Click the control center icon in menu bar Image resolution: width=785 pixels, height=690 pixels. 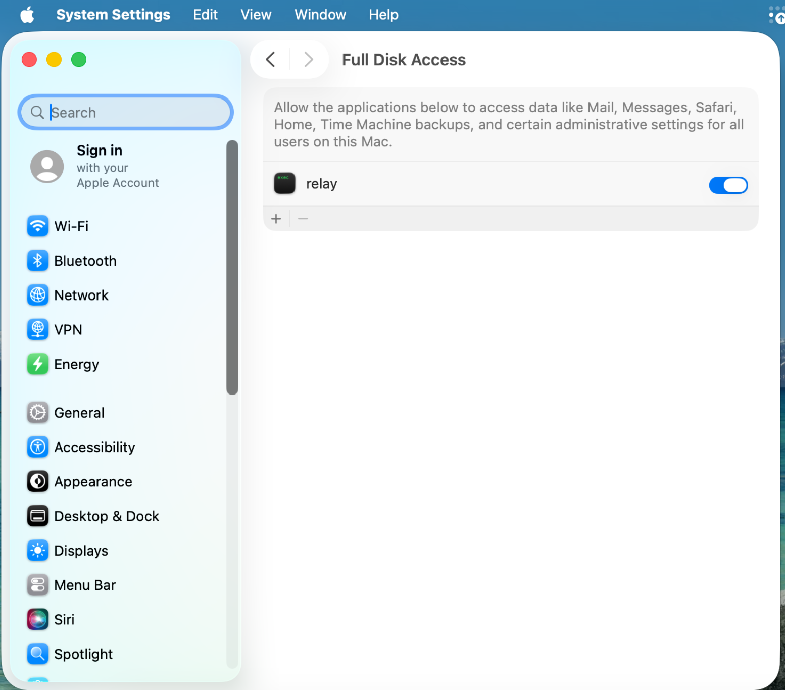point(777,15)
